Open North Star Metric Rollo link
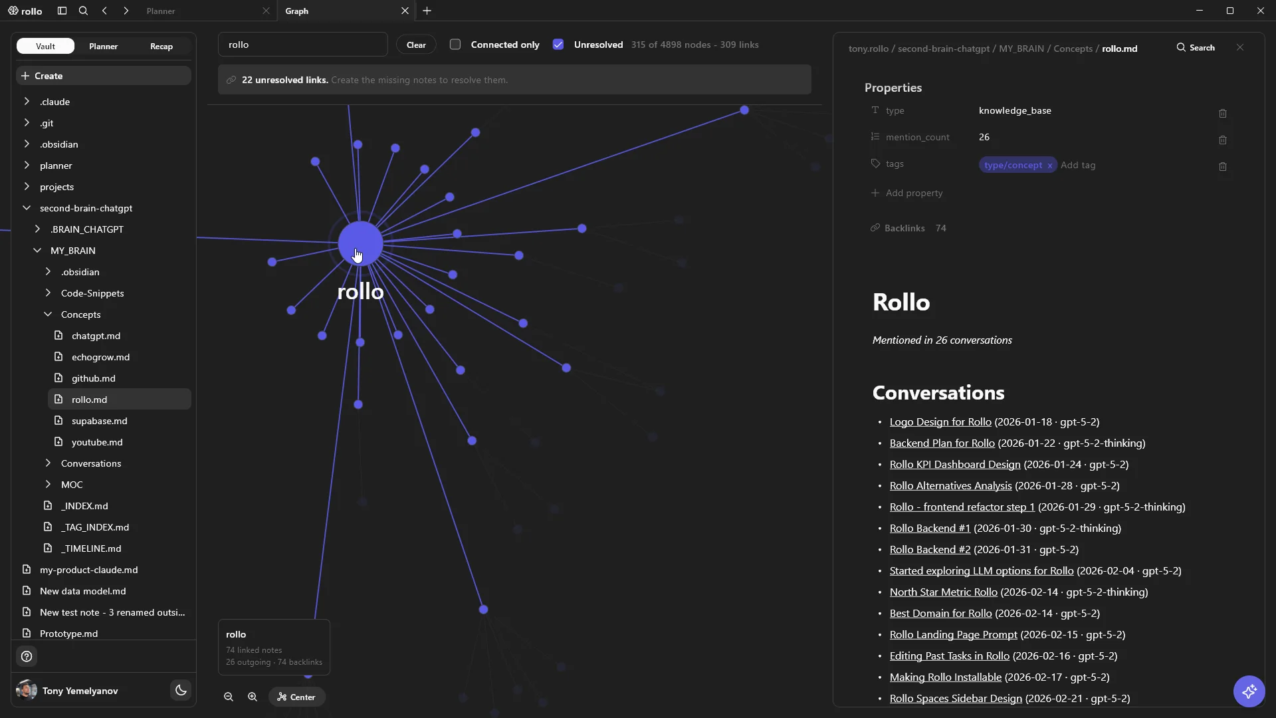1276x718 pixels. (x=943, y=592)
